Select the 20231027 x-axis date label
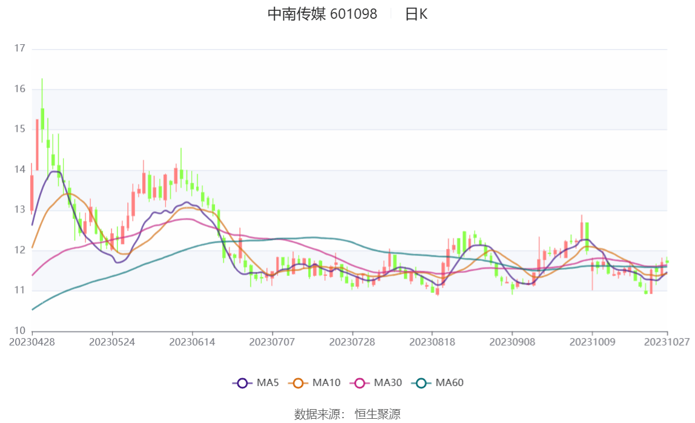Viewport: 695px width, 423px height. tap(667, 342)
